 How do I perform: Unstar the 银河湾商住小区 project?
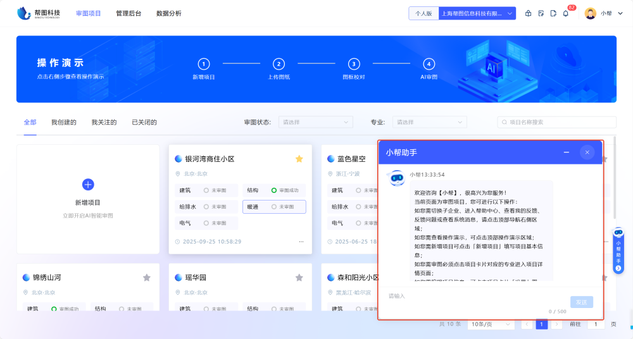(299, 159)
